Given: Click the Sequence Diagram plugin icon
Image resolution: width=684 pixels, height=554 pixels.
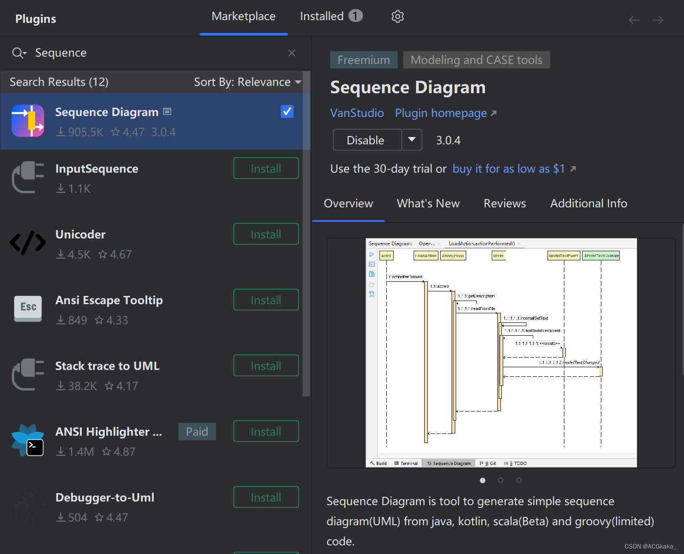Looking at the screenshot, I should (x=28, y=121).
